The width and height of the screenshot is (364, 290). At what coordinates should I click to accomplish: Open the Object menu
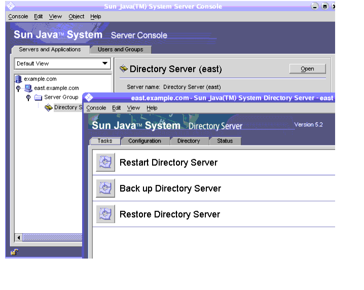click(x=77, y=17)
